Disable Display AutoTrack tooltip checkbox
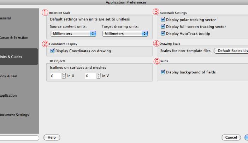The width and height of the screenshot is (248, 143). (163, 33)
